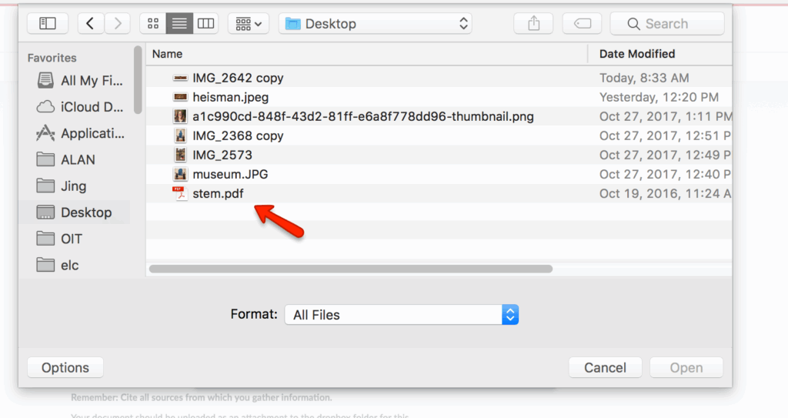Open the item arrangement dropdown
788x418 pixels.
click(x=248, y=24)
